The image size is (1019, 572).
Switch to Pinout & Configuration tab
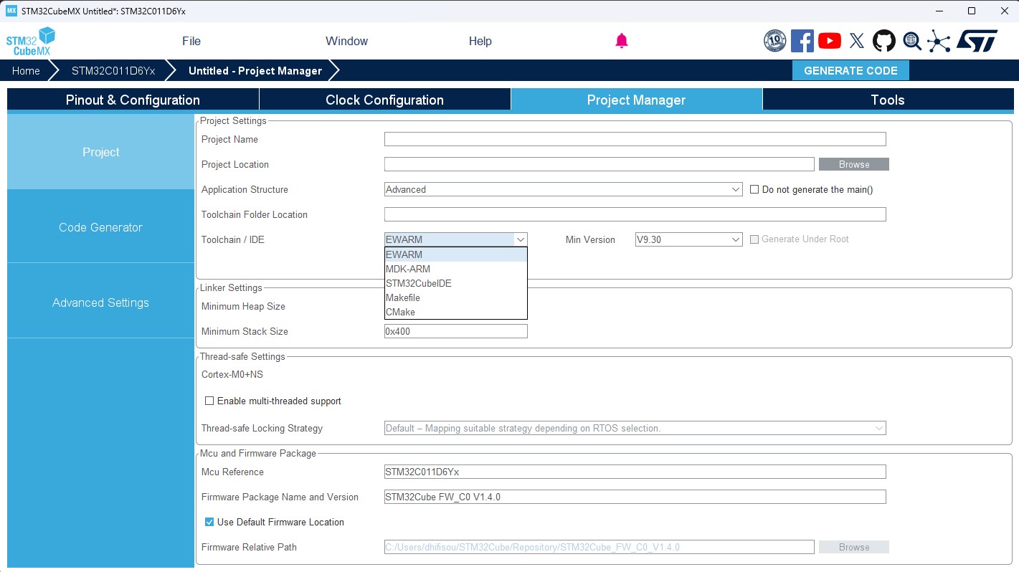coord(133,100)
